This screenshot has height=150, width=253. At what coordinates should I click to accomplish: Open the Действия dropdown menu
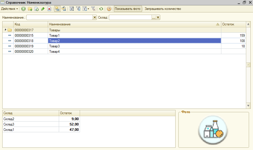[x=10, y=9]
